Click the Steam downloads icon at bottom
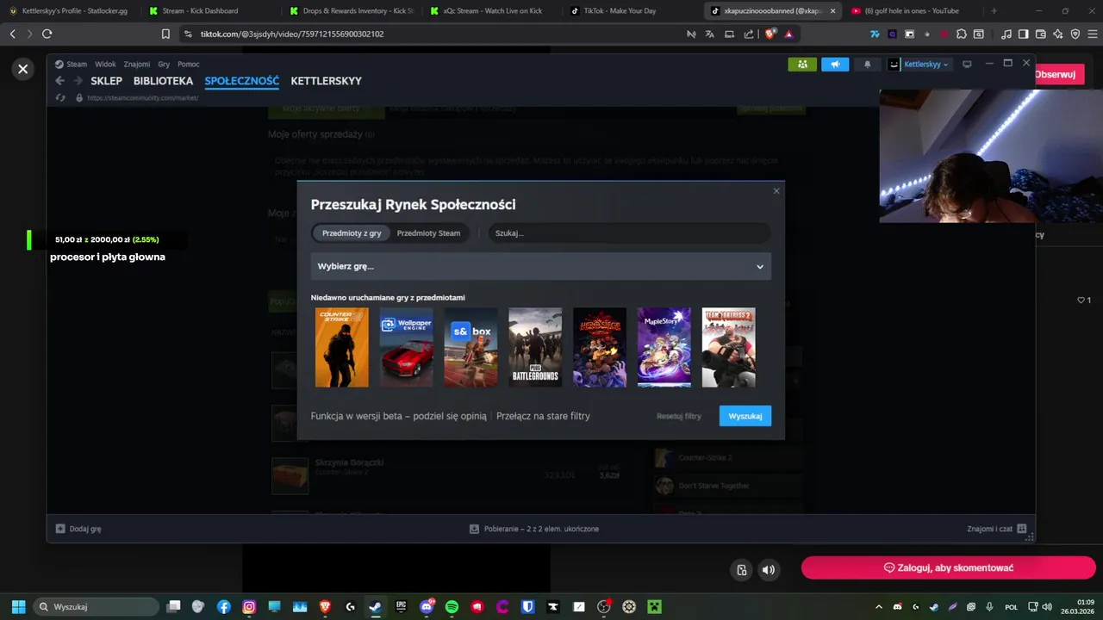The height and width of the screenshot is (620, 1103). [474, 529]
